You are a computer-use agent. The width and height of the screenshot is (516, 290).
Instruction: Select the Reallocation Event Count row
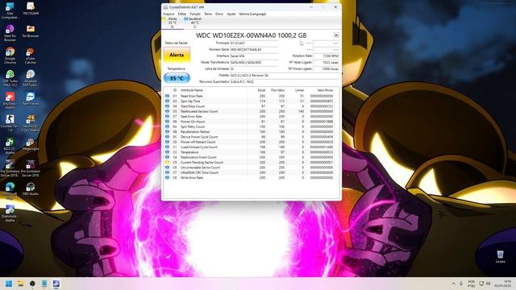[251, 157]
